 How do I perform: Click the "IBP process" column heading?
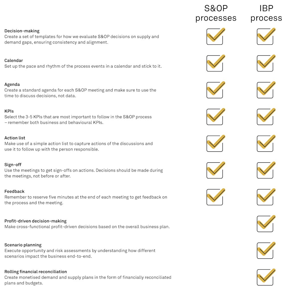[266, 13]
